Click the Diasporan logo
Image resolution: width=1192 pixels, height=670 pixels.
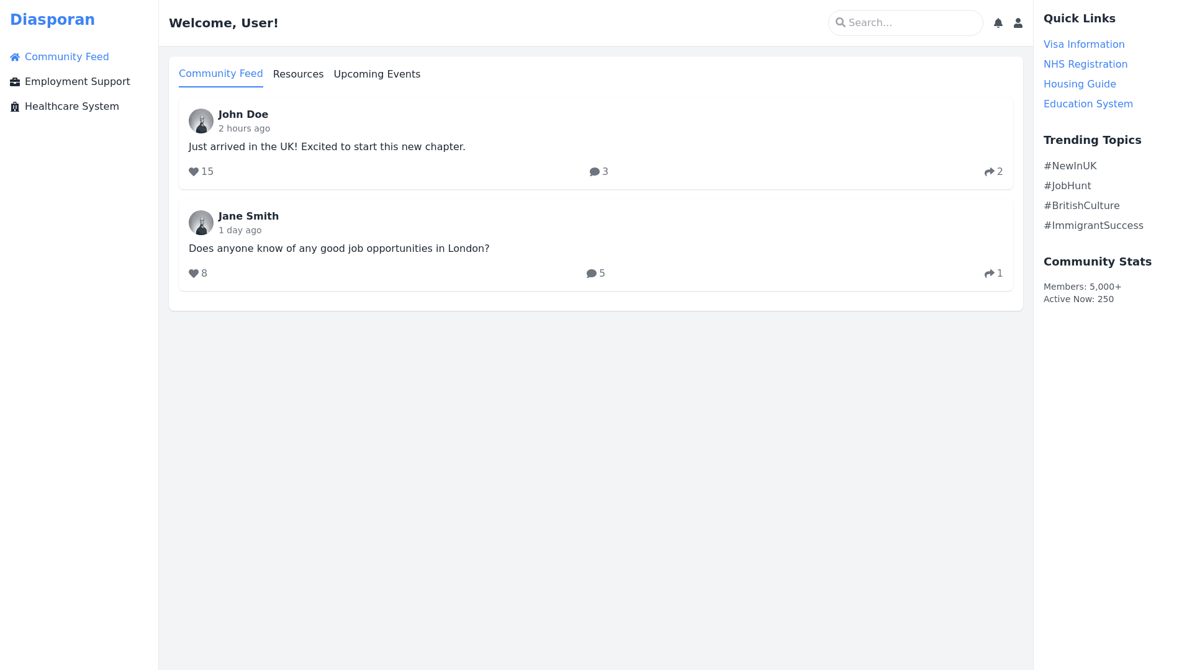tap(52, 20)
